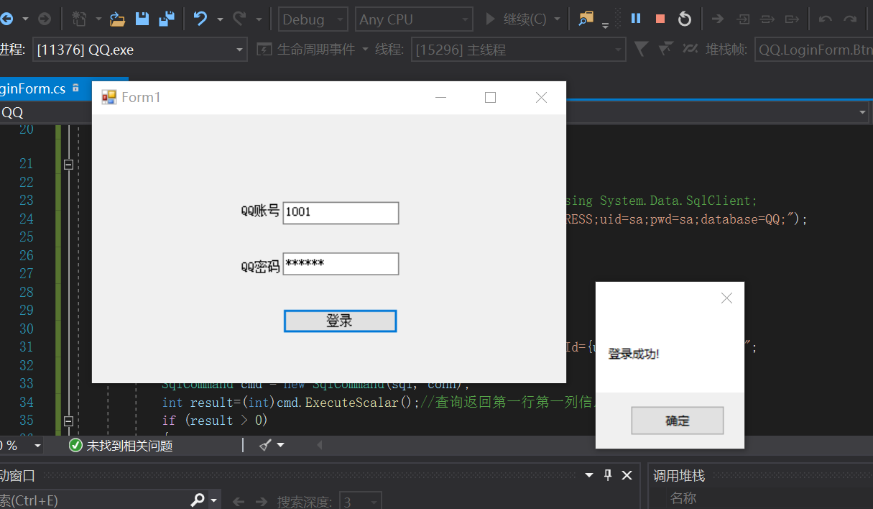Click the Restart debugging icon

click(685, 19)
